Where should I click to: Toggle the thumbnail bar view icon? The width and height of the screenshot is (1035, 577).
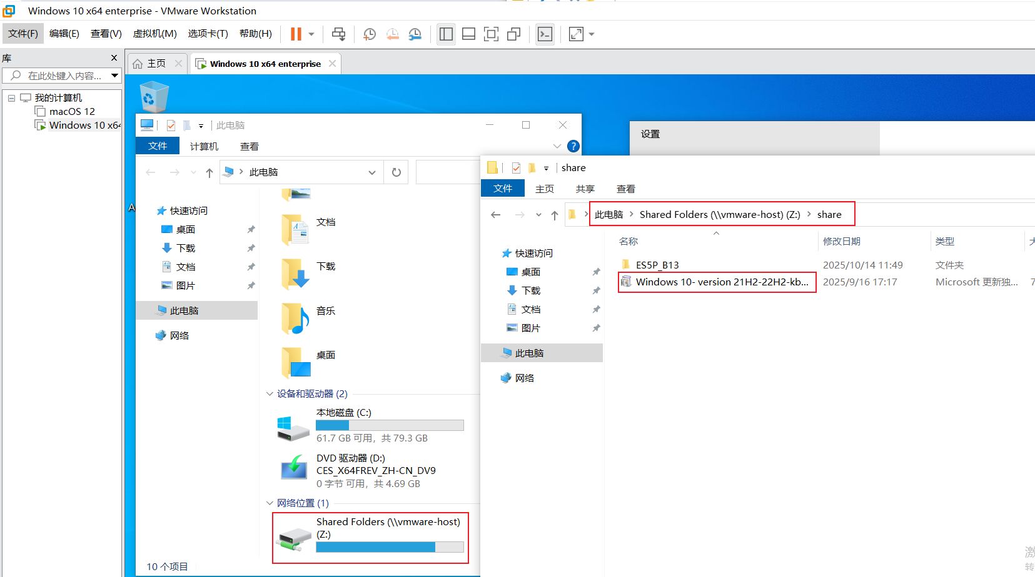pyautogui.click(x=468, y=34)
